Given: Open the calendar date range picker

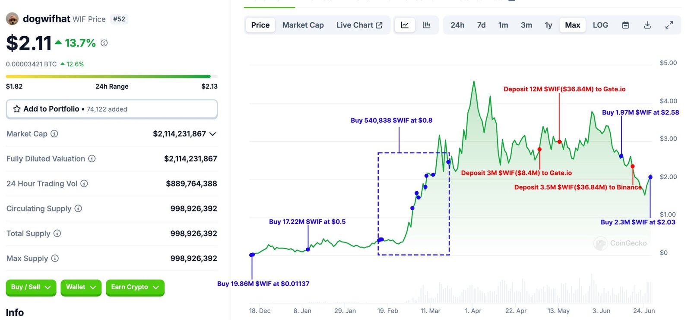Looking at the screenshot, I should pos(625,25).
